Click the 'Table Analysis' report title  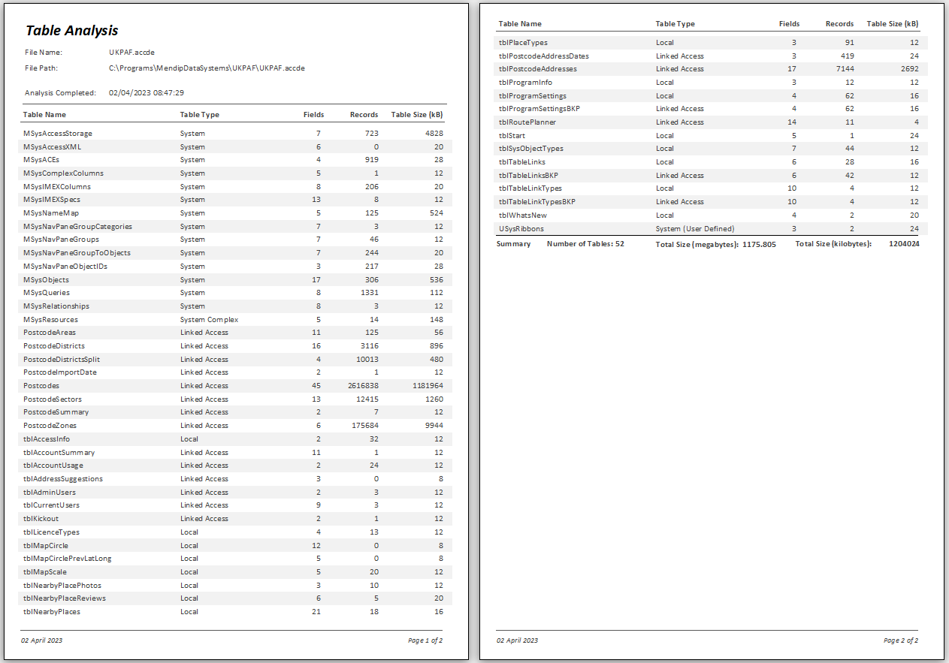(71, 31)
